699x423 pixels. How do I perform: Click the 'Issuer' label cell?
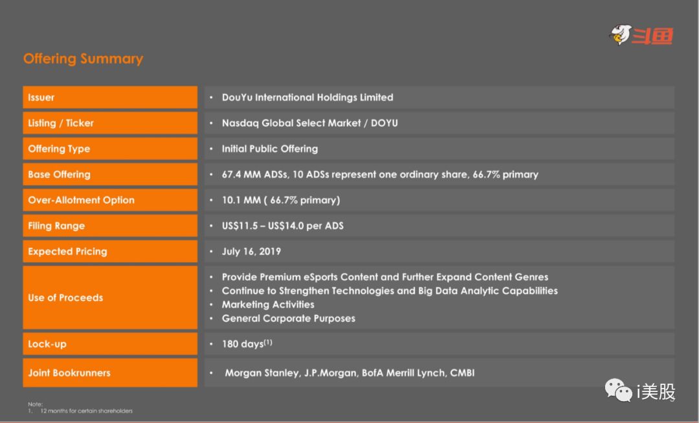110,98
